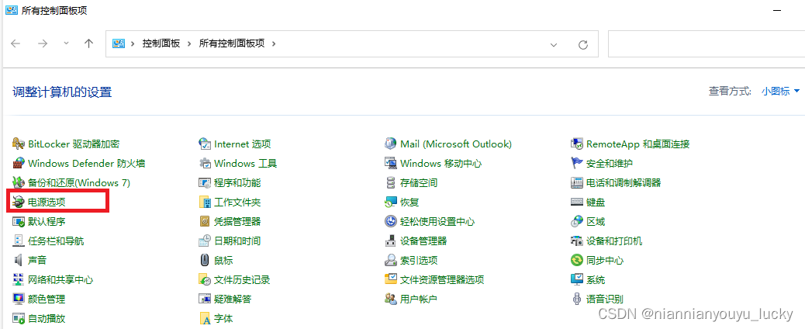Open the Windows 工具 gear icon
This screenshot has width=805, height=329.
[205, 164]
